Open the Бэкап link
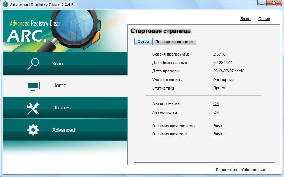The height and width of the screenshot is (177, 284). click(246, 19)
